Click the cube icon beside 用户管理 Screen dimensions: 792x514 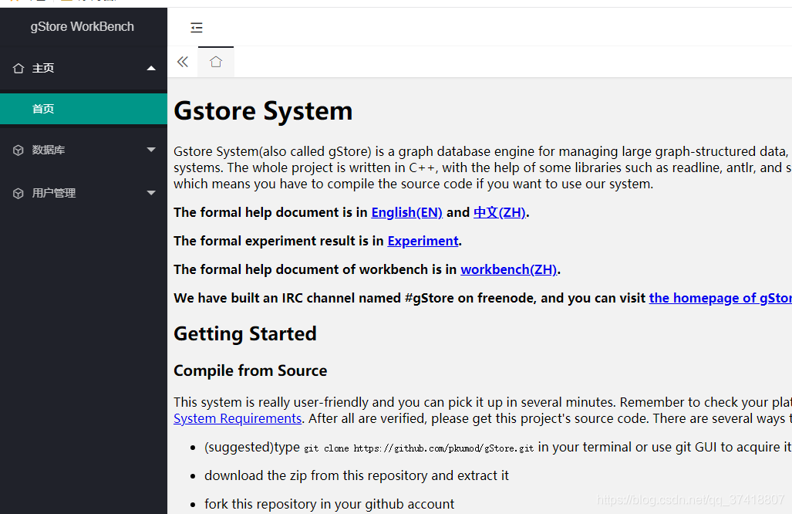coord(19,194)
